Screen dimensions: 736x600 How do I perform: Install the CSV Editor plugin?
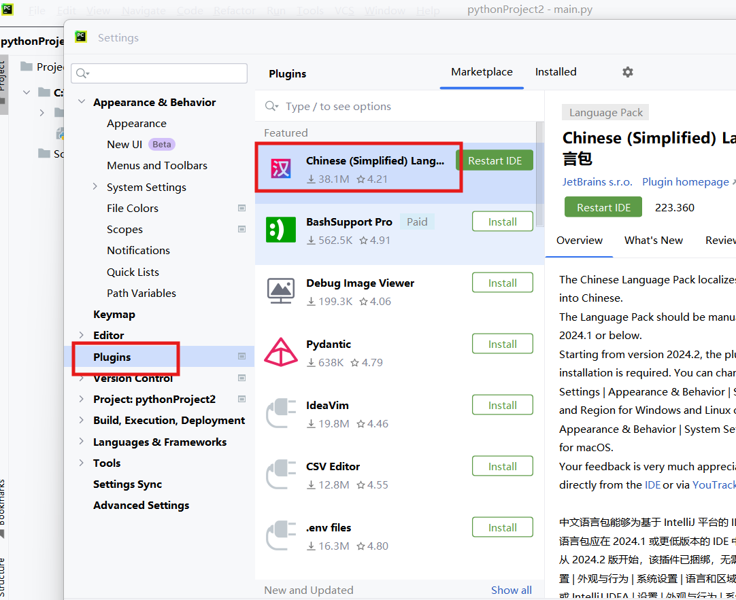pyautogui.click(x=502, y=466)
